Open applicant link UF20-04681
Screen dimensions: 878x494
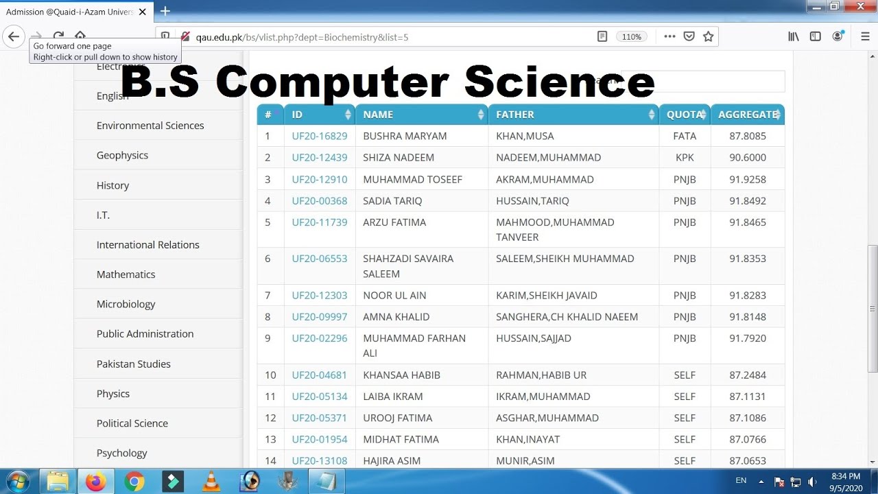point(320,375)
